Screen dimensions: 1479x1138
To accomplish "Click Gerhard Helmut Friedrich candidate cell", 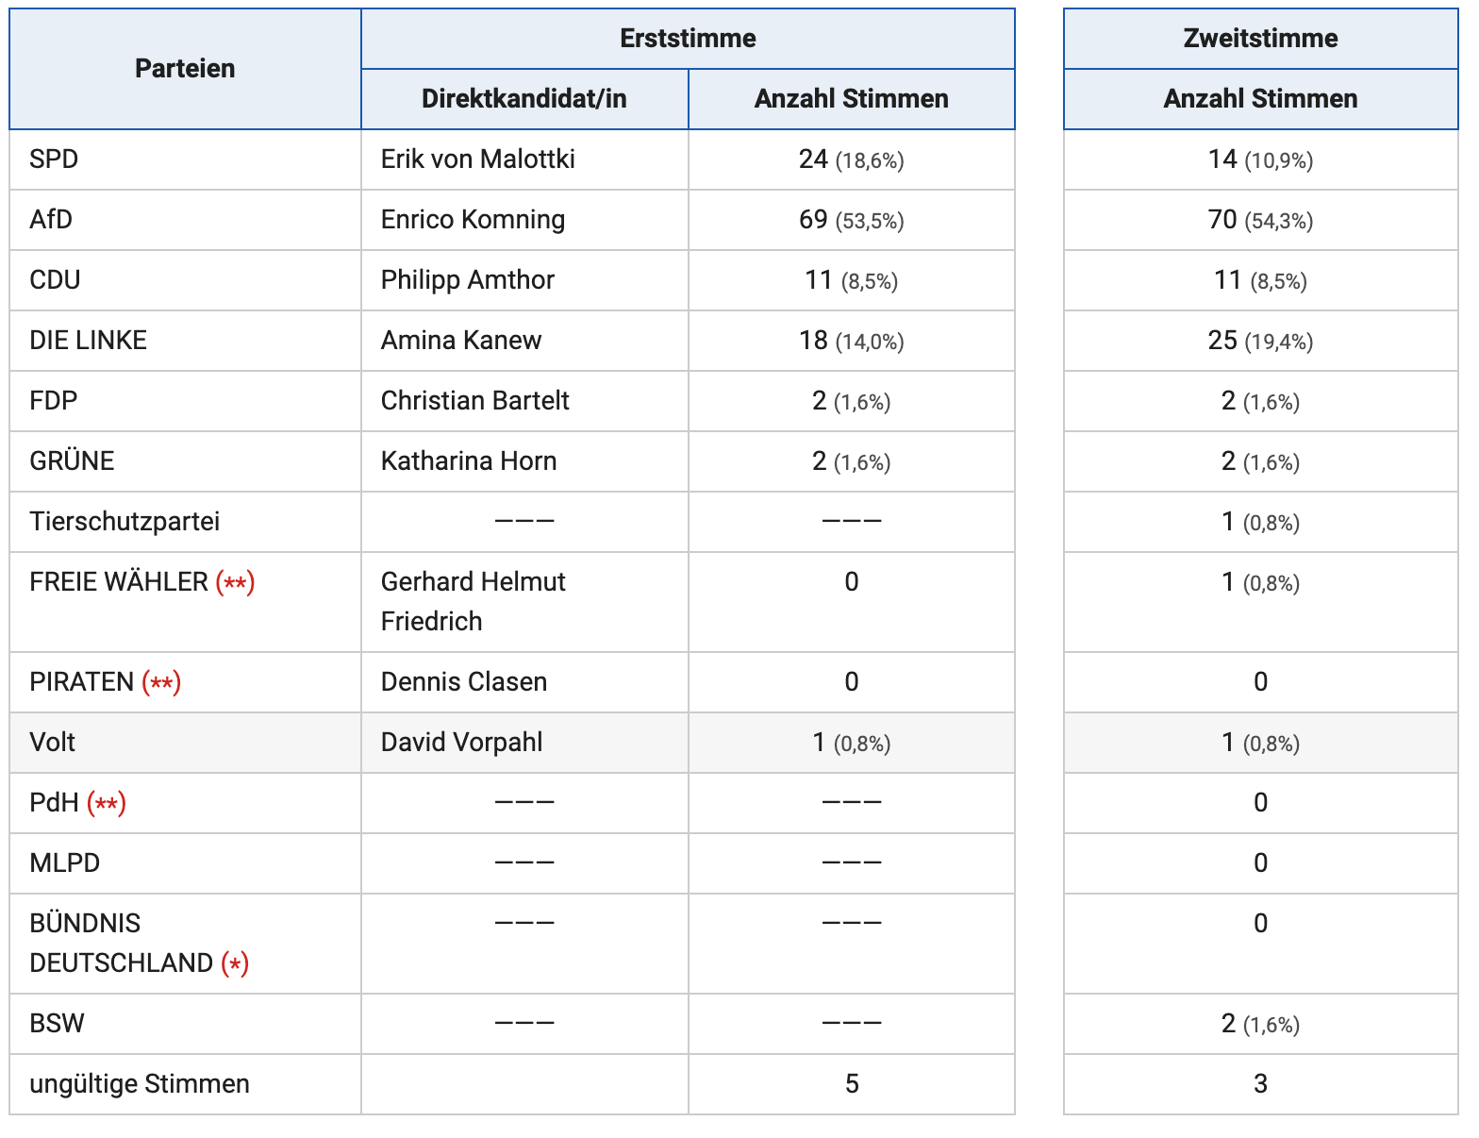I will point(473,602).
